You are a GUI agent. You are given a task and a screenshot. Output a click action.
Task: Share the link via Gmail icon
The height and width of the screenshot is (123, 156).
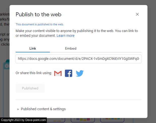pos(58,73)
